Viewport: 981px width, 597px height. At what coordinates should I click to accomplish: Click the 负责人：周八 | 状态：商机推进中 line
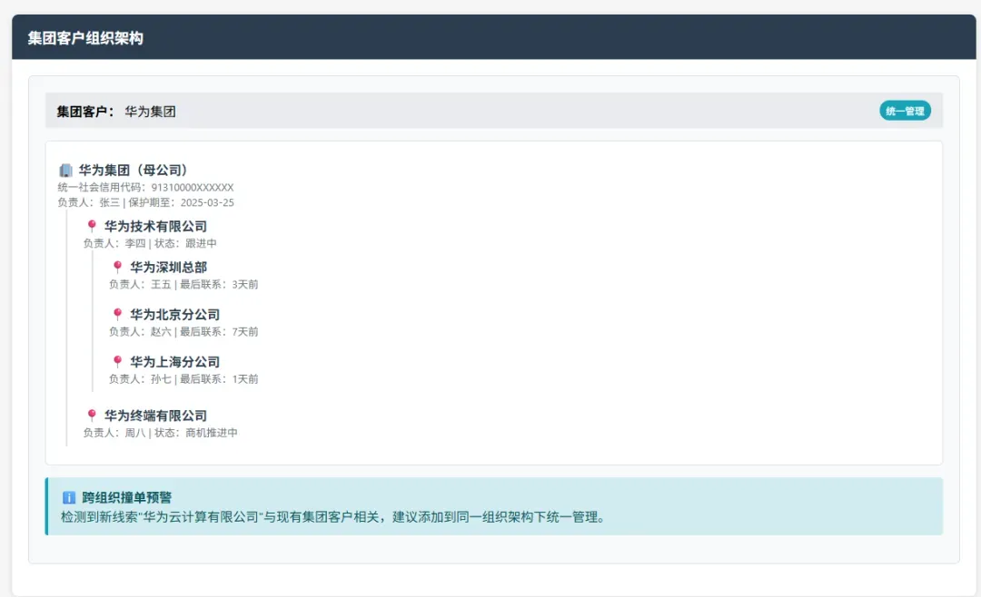click(x=160, y=433)
